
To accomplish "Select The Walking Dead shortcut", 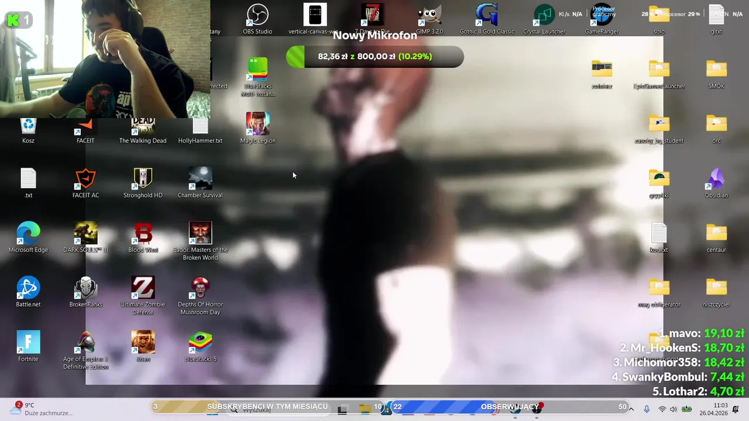I will [143, 130].
